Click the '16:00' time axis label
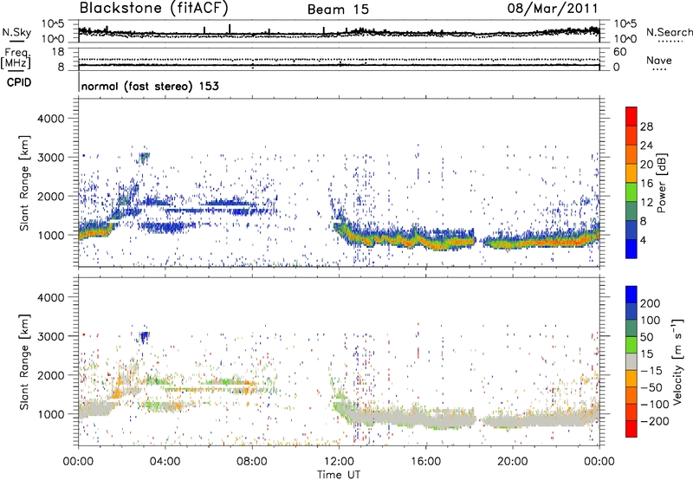The width and height of the screenshot is (693, 480). tap(425, 462)
